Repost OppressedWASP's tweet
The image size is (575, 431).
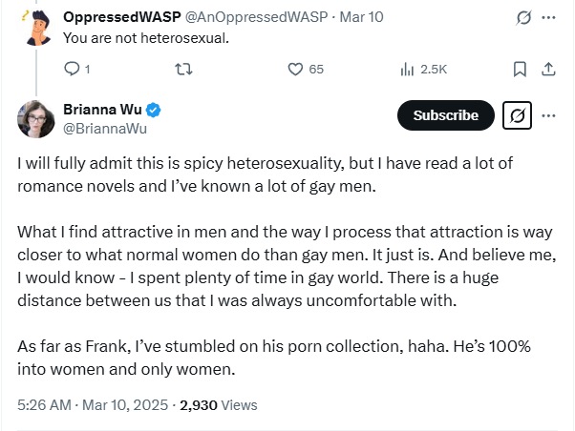[183, 69]
